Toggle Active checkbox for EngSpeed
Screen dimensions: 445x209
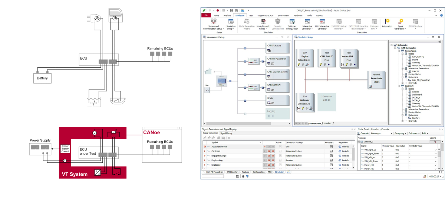pyautogui.click(x=280, y=165)
